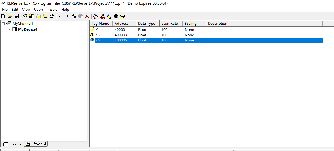This screenshot has height=151, width=334.
Task: Click scaling None in K3 row
Action: (189, 35)
